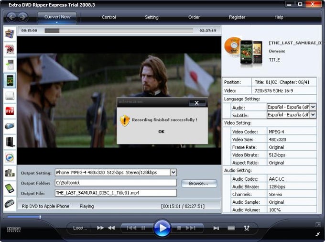
Task: Click the Dolby Digital logo
Action: tap(14, 230)
